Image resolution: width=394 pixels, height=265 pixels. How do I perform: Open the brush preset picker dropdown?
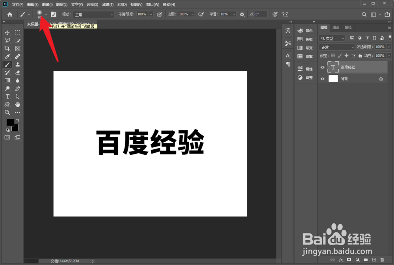tap(45, 14)
